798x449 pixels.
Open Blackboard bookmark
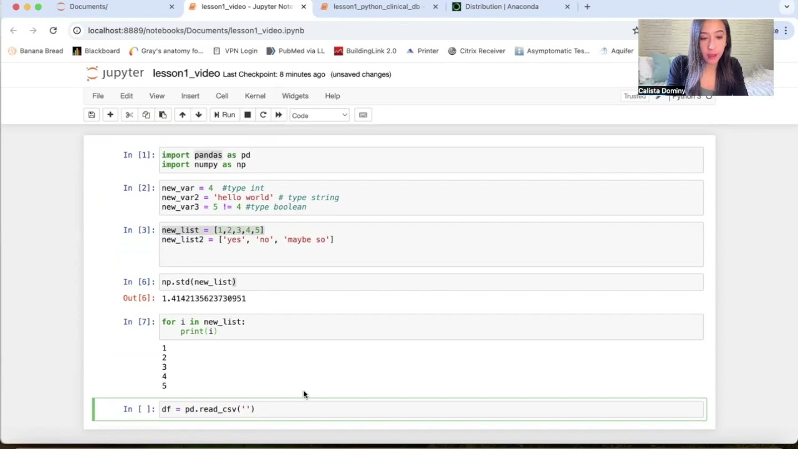96,51
